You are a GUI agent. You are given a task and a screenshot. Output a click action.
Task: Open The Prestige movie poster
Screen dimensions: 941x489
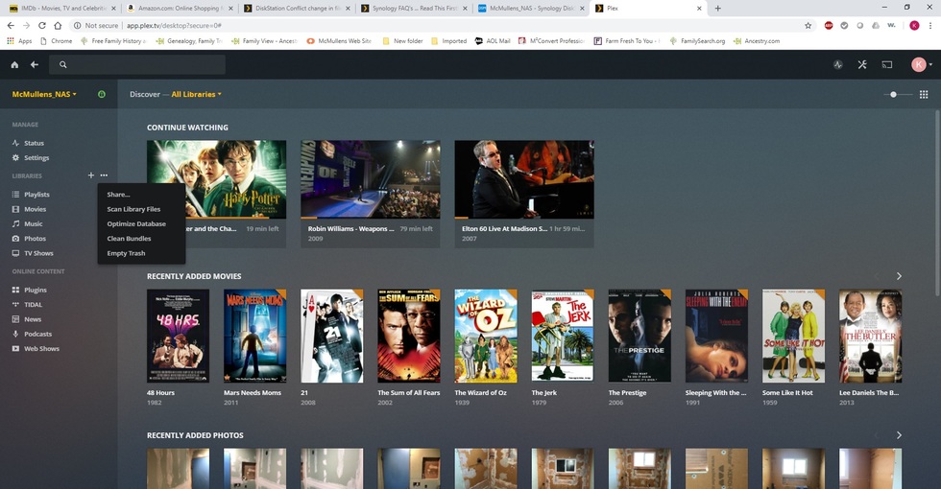pos(639,336)
